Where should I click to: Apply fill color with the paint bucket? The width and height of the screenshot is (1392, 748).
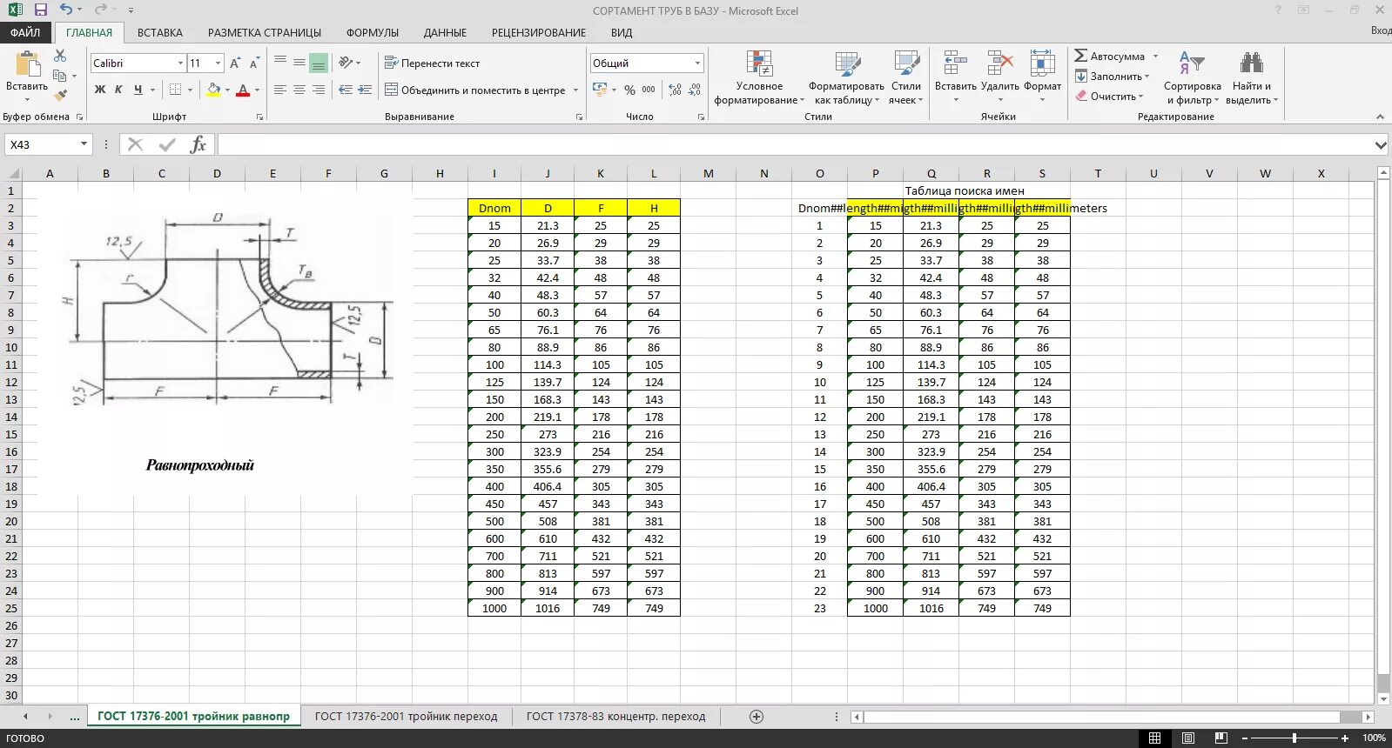[214, 90]
